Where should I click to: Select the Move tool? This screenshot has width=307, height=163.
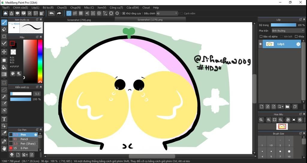point(4,52)
